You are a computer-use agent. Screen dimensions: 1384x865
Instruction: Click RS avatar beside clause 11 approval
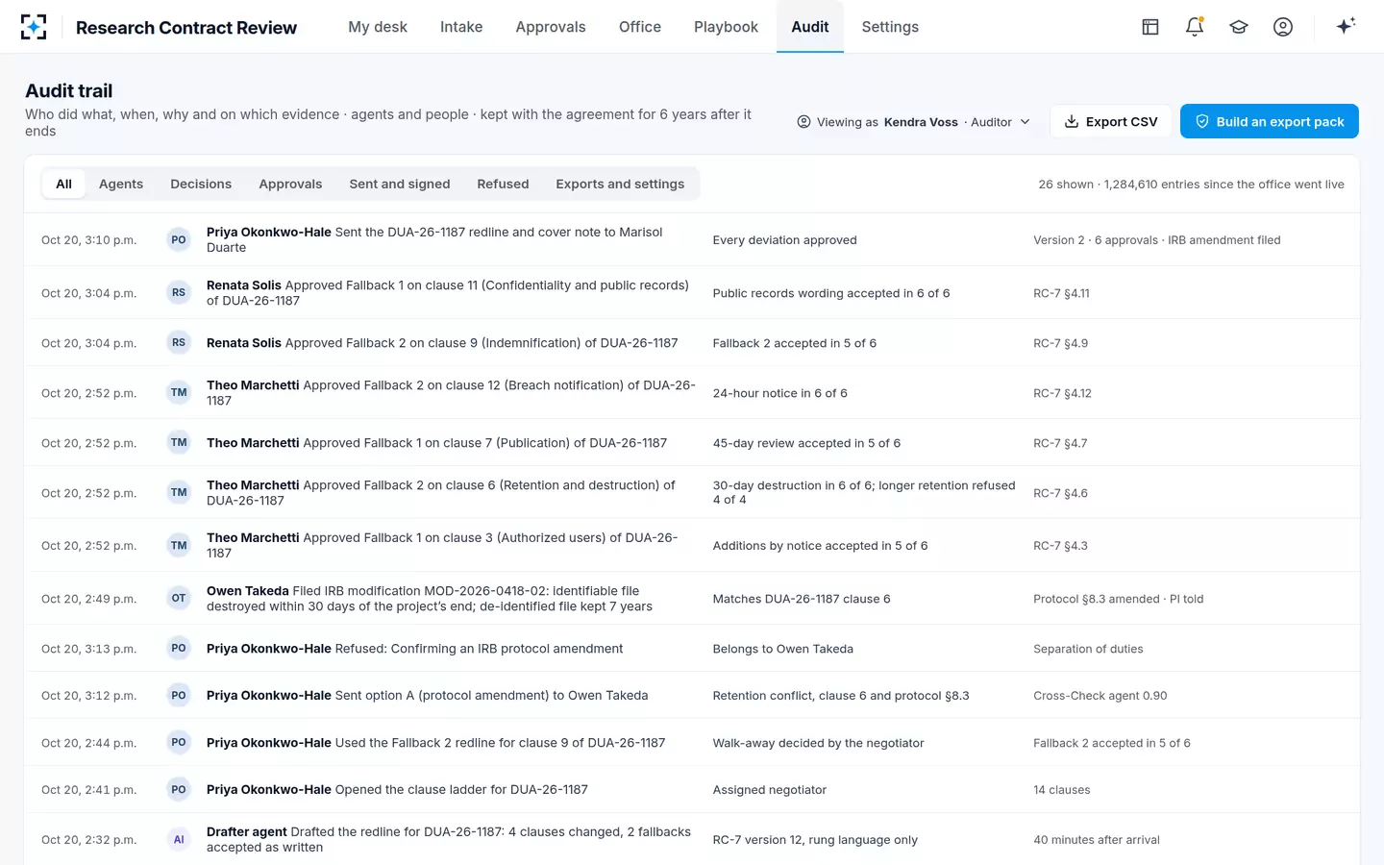click(179, 293)
